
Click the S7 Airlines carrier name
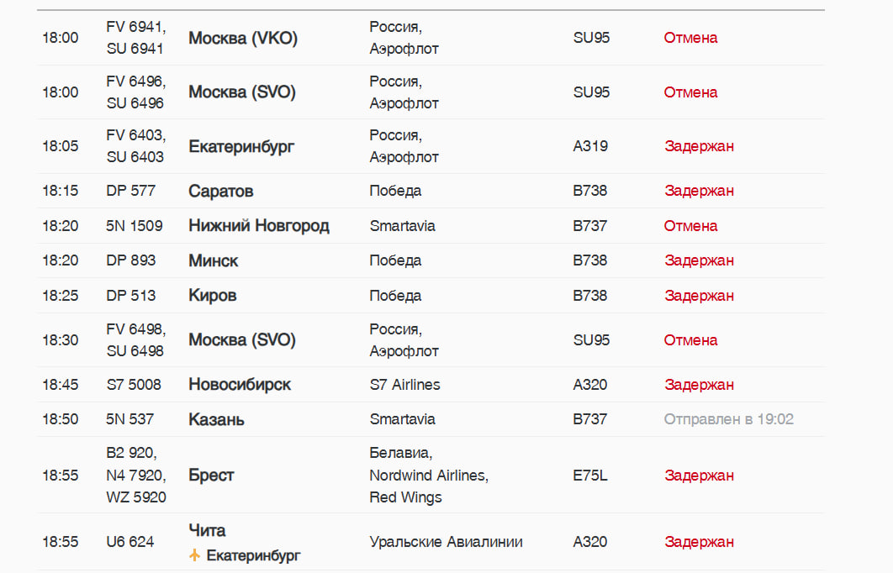pos(405,385)
